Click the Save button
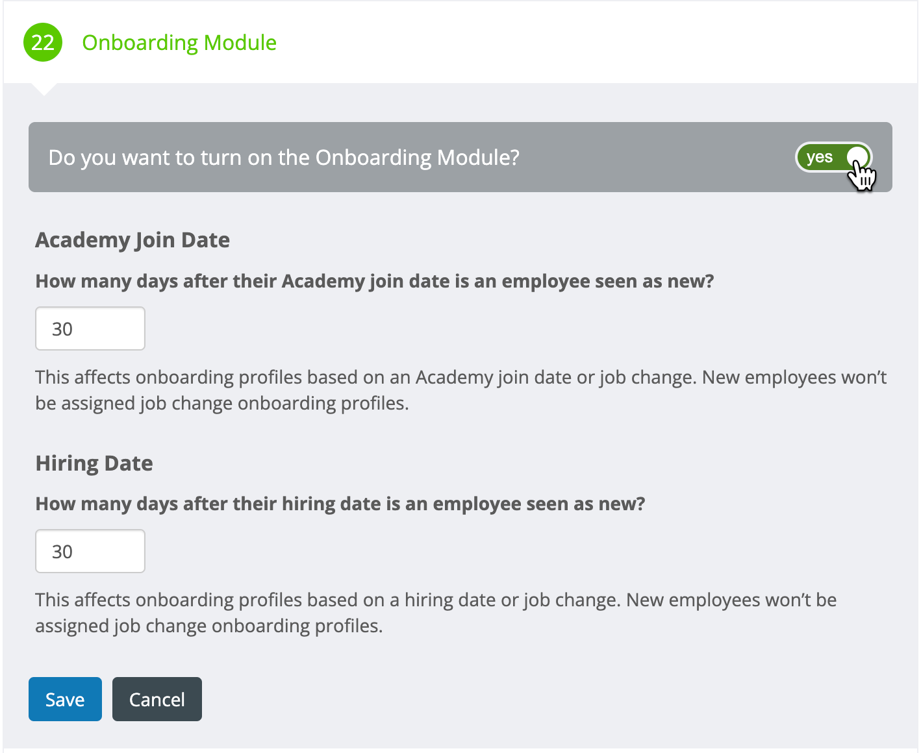 65,699
